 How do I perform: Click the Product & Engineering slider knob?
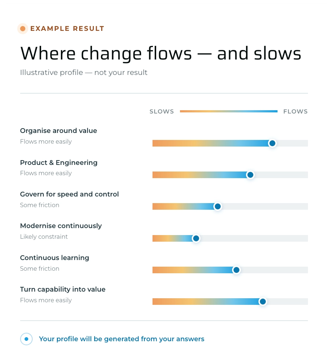250,175
